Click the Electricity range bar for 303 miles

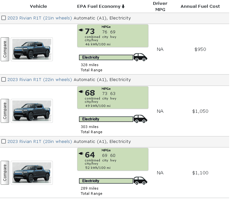point(106,119)
